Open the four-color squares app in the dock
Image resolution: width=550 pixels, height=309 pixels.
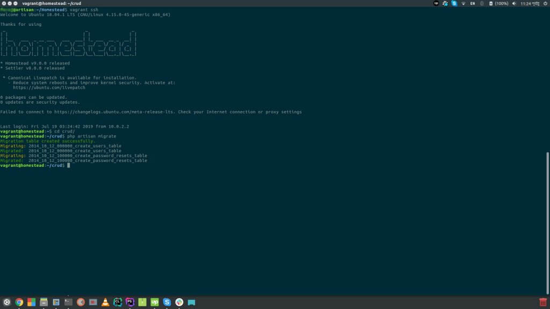point(32,302)
